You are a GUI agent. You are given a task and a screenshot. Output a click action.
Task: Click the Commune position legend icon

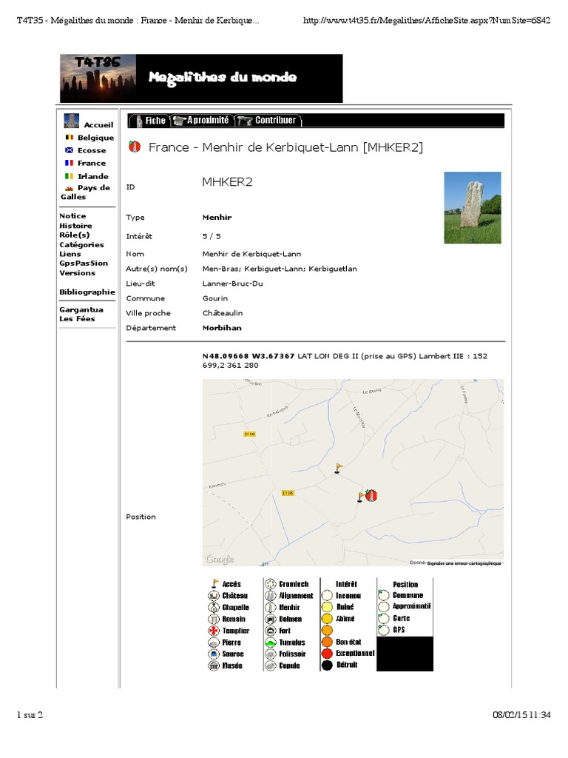point(384,595)
